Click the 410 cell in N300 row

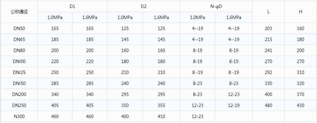(x=161, y=117)
